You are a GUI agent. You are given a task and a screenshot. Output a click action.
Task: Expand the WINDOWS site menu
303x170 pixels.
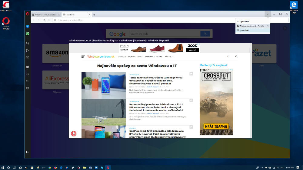click(150, 56)
